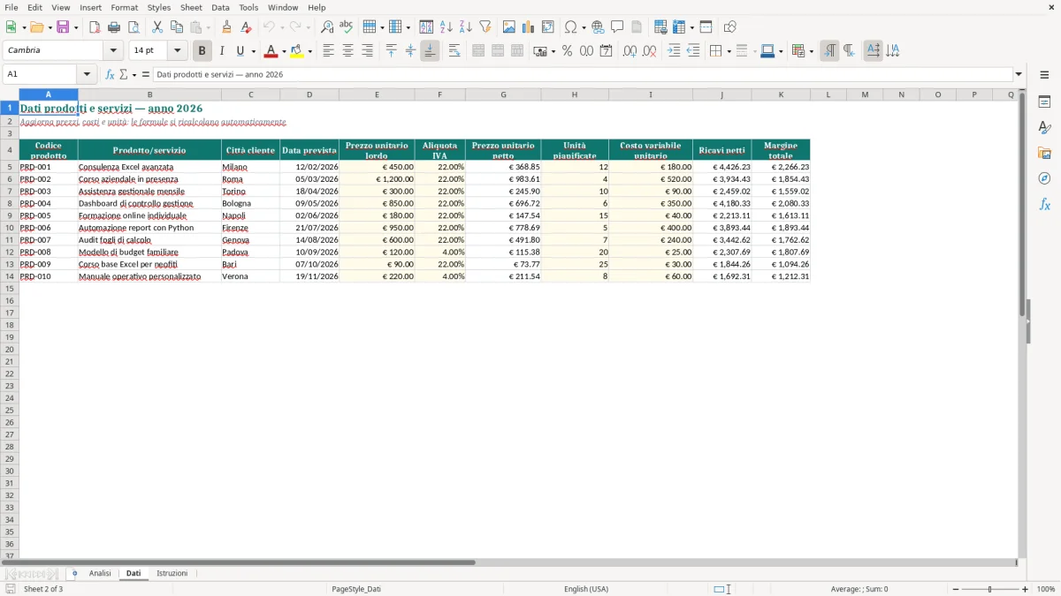Switch to the Analisi sheet tab
Image resolution: width=1061 pixels, height=596 pixels.
pos(100,573)
